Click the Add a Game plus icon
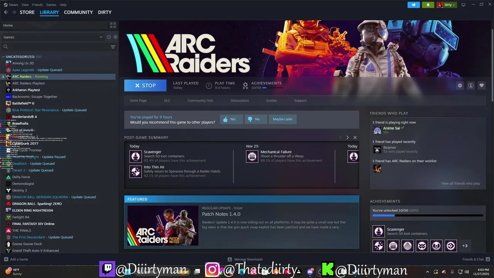Viewport: 494px width, 278px height. pyautogui.click(x=6, y=259)
